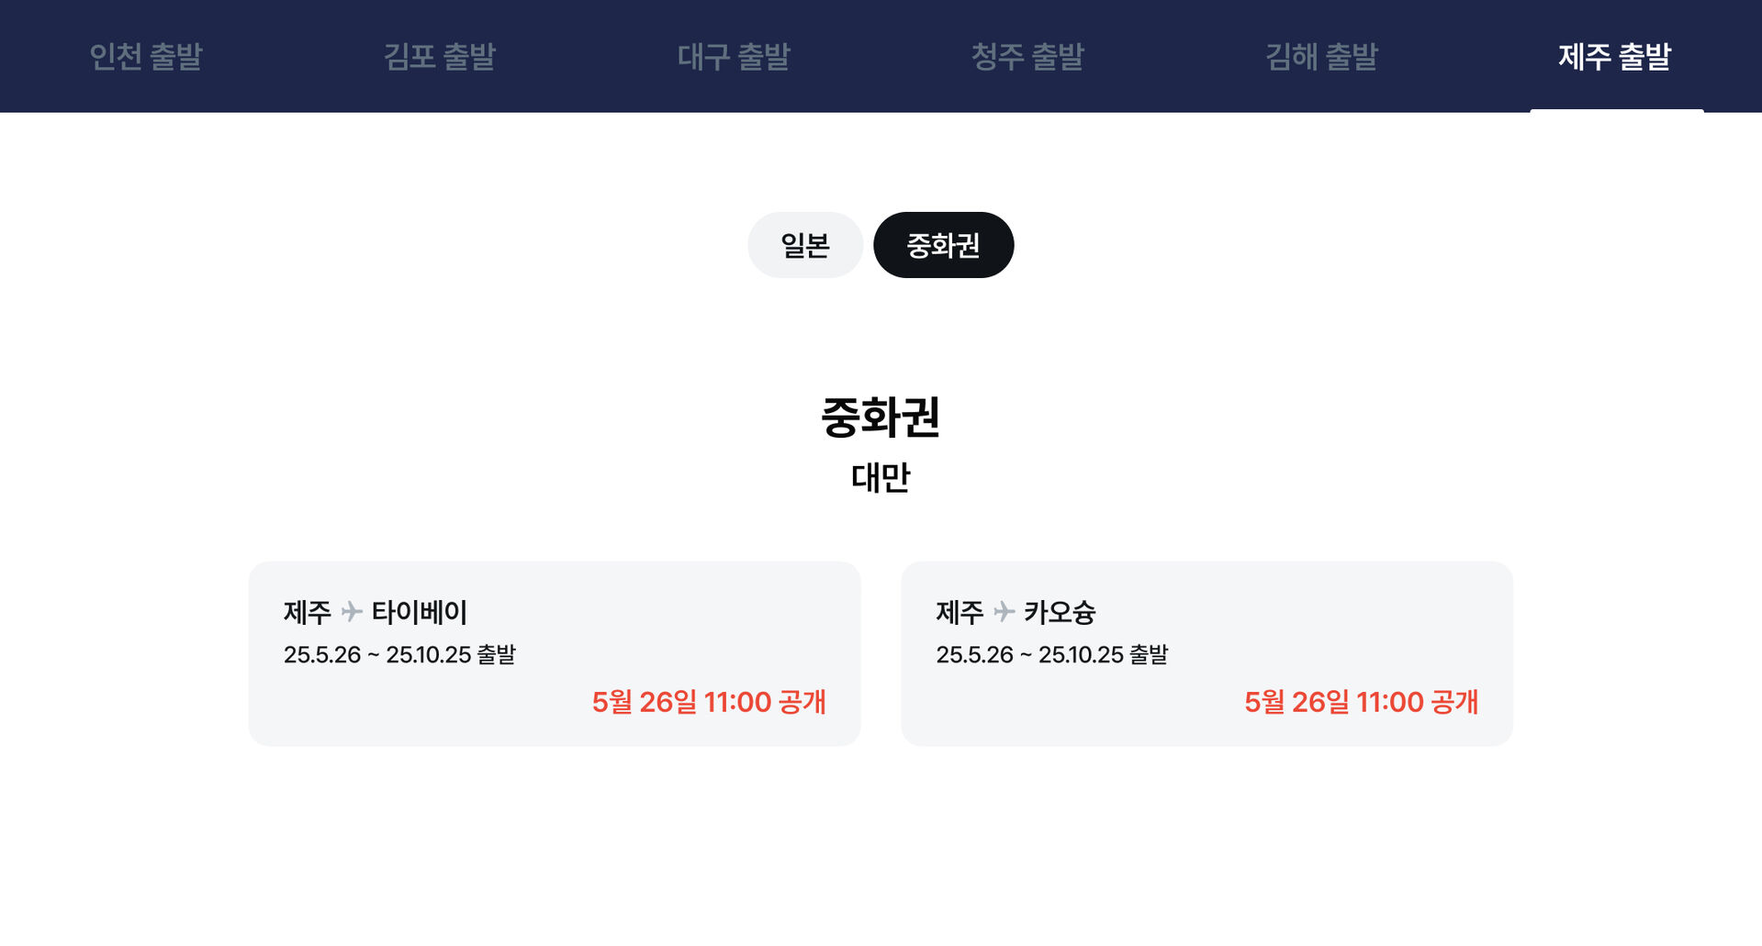Click the 타이베이 destination name
The image size is (1762, 946).
420,612
